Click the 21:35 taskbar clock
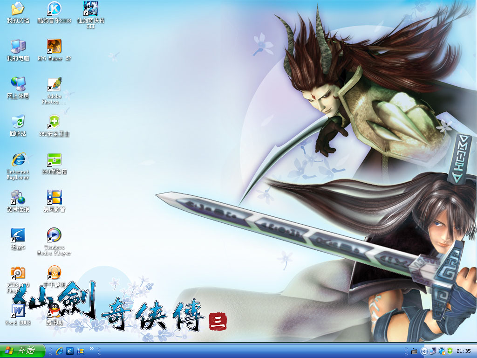Image resolution: width=477 pixels, height=358 pixels. 463,351
